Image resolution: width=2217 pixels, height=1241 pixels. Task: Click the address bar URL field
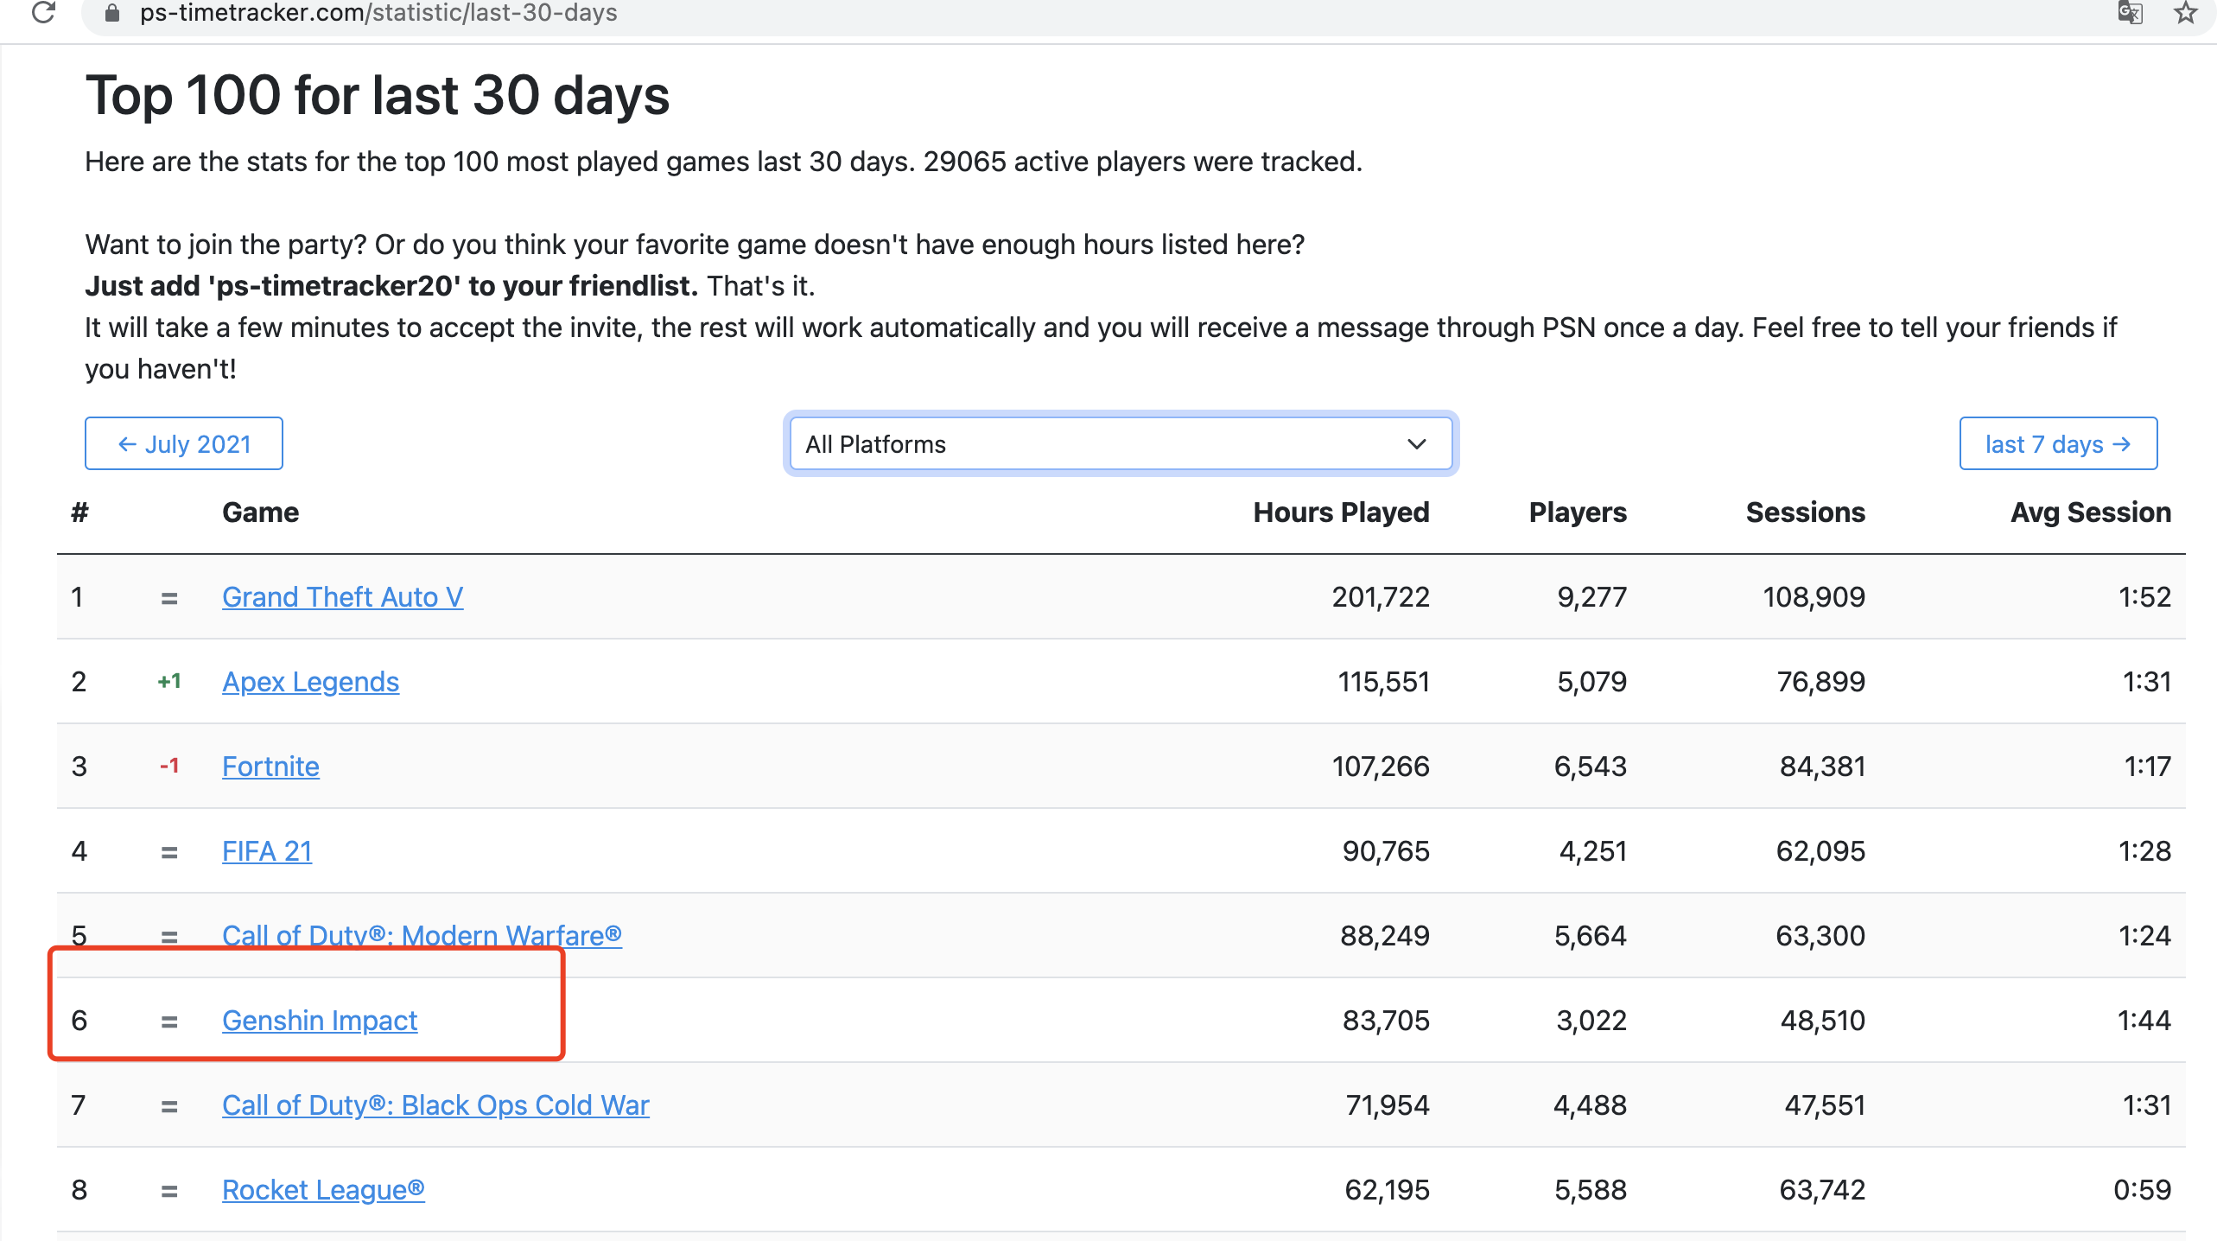[1097, 14]
